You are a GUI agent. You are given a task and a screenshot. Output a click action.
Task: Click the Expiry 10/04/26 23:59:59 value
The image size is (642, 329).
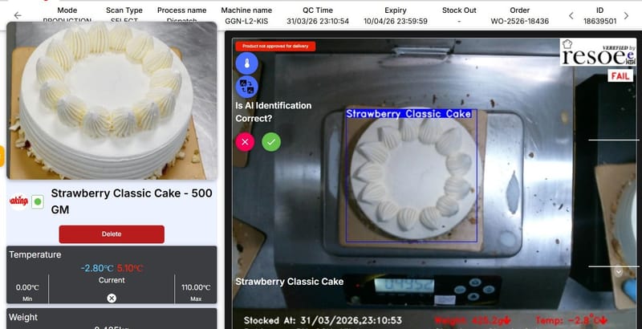396,21
